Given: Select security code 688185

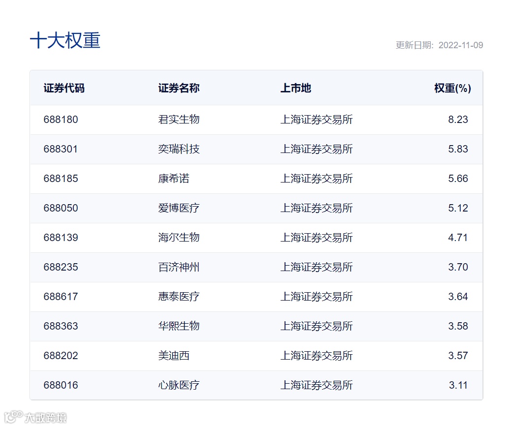Looking at the screenshot, I should (x=61, y=179).
